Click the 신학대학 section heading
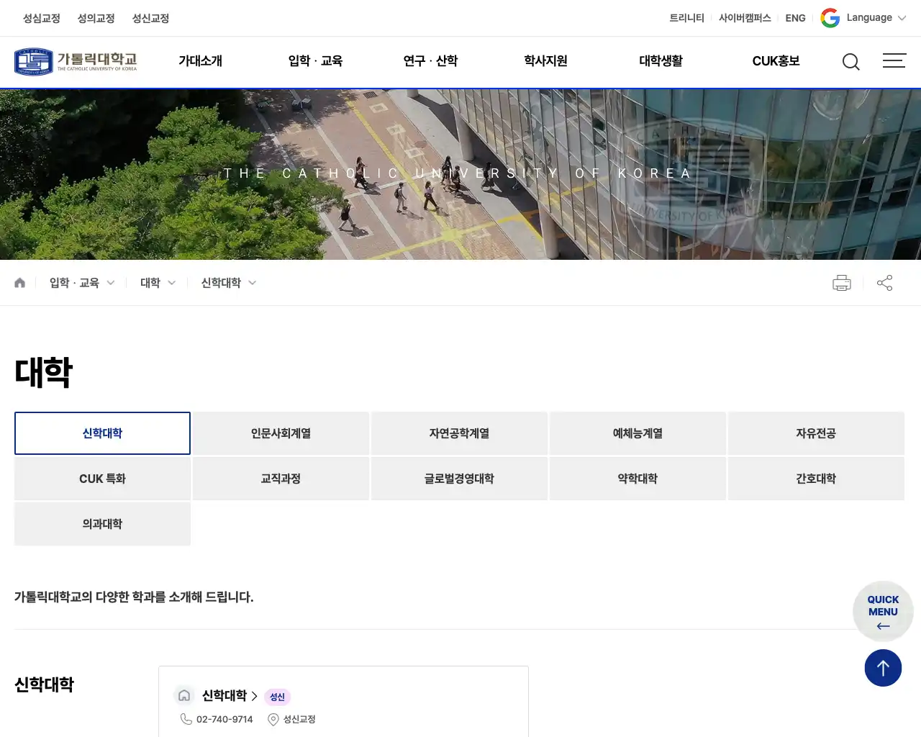 [45, 684]
